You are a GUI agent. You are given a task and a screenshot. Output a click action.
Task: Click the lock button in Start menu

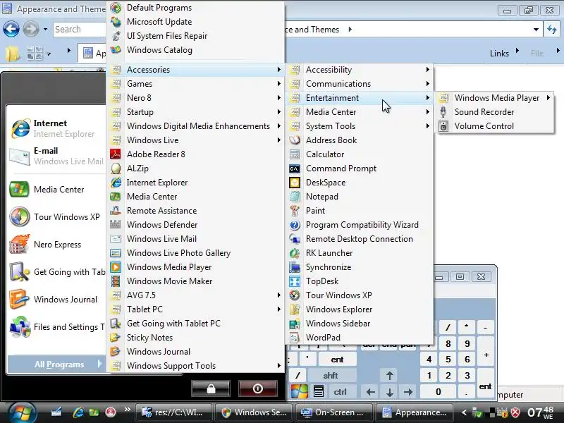[x=211, y=389]
